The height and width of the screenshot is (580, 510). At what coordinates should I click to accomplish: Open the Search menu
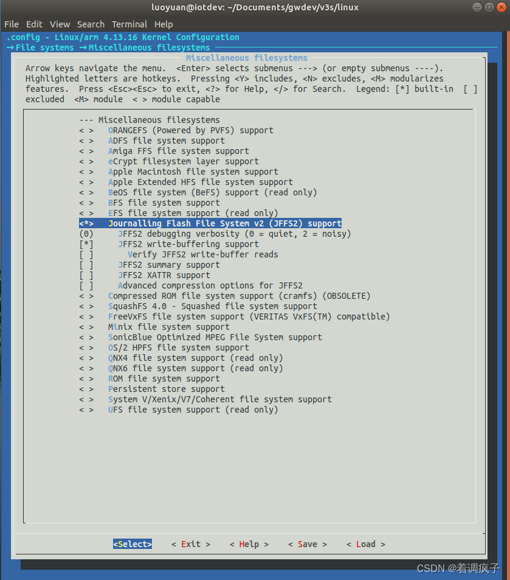tap(91, 24)
